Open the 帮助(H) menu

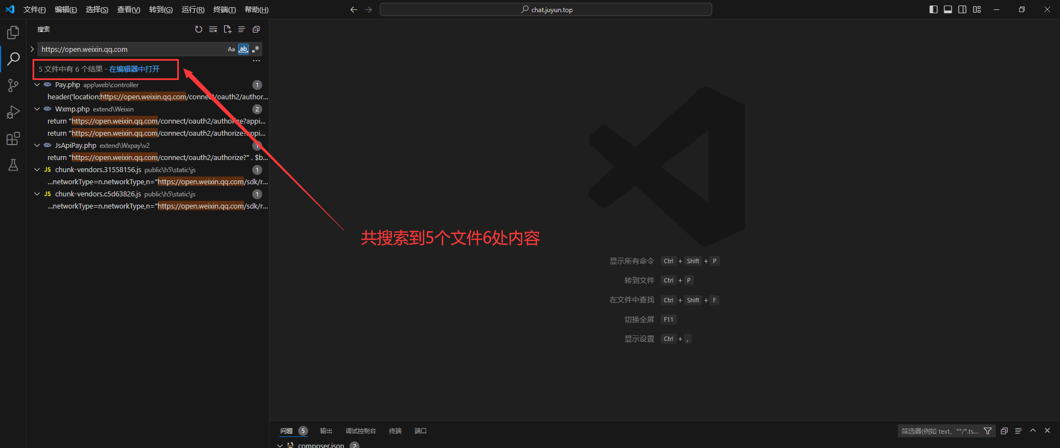(257, 9)
